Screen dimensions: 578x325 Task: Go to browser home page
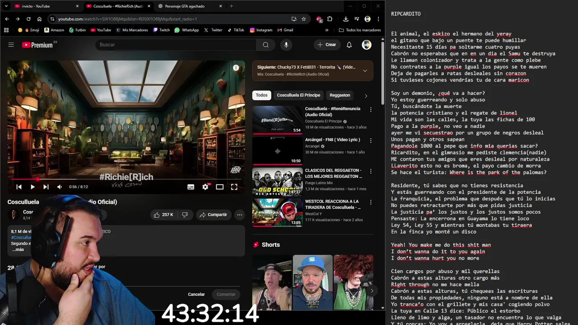click(39, 19)
